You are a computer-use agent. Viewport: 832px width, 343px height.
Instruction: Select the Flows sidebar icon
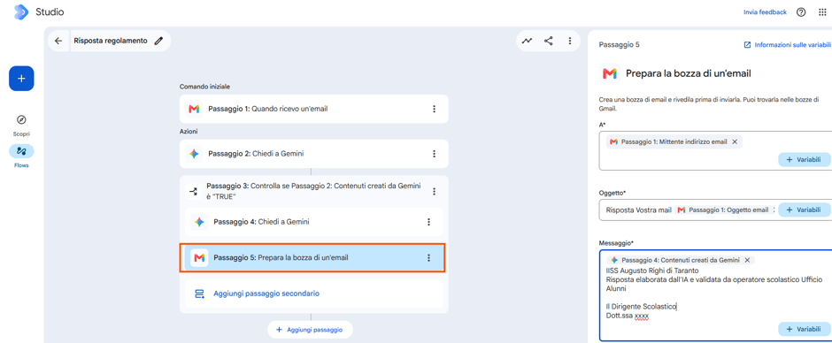coord(21,151)
